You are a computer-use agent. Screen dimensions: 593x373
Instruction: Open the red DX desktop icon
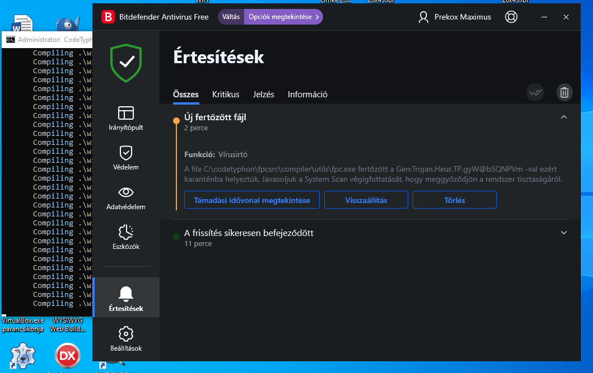67,356
